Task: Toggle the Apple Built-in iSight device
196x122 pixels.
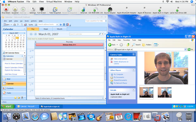Action: 160,10
